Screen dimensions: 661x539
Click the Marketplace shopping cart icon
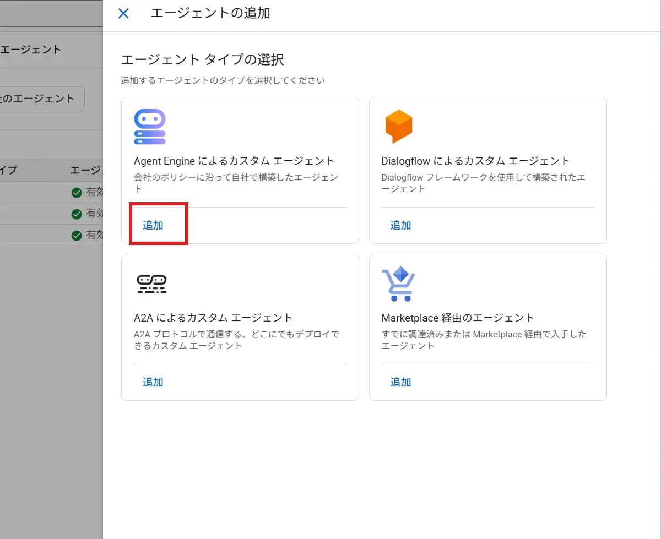tap(398, 284)
